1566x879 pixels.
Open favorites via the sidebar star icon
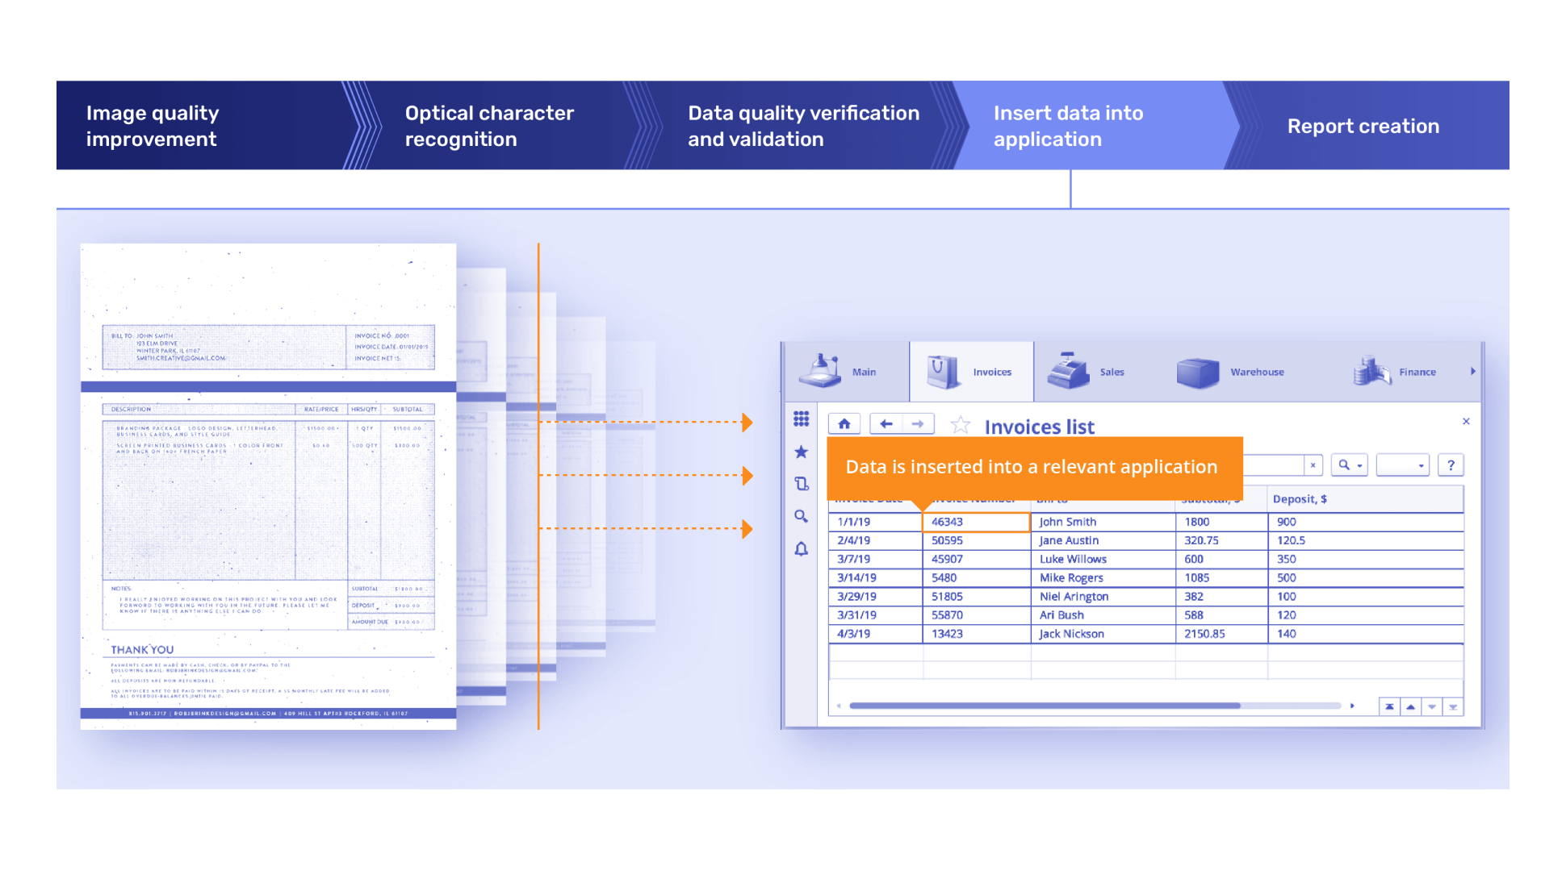click(x=801, y=452)
